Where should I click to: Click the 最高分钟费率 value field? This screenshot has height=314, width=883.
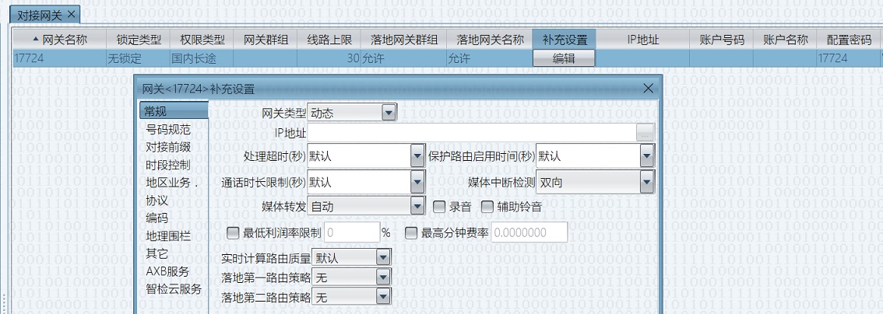(529, 232)
